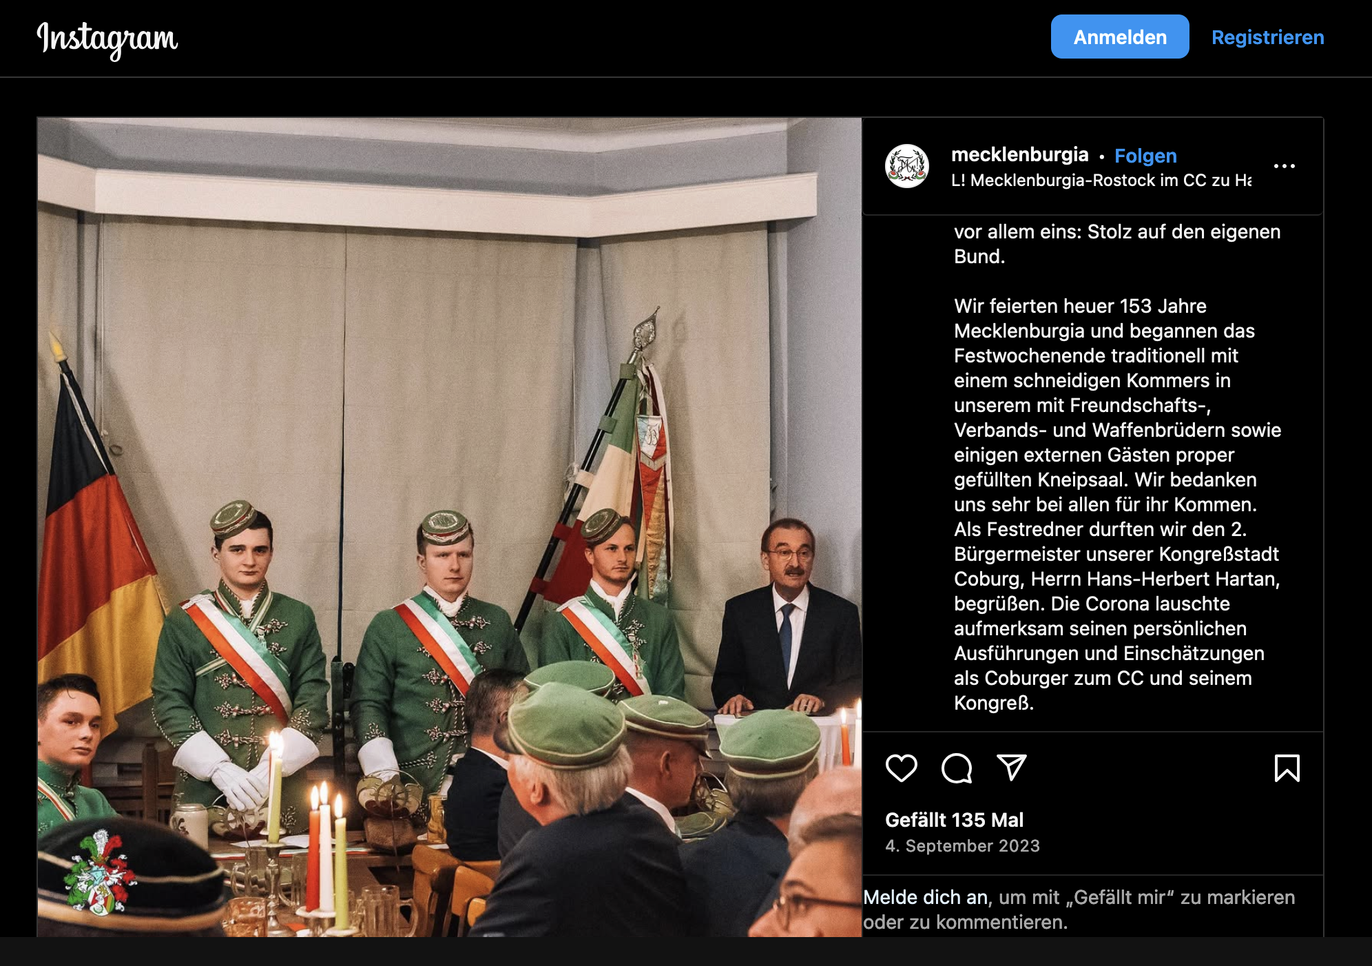Click the Melde dich an login link
Screen dimensions: 1372x966
pos(925,897)
